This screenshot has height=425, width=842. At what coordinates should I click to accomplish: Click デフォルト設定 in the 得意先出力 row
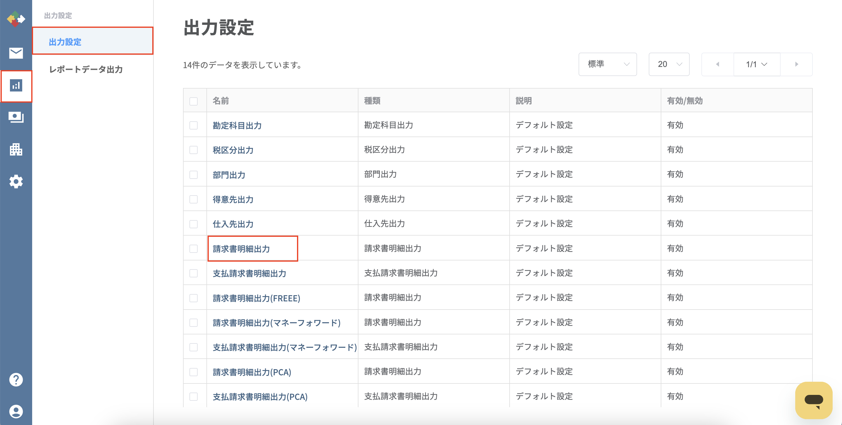coord(544,199)
